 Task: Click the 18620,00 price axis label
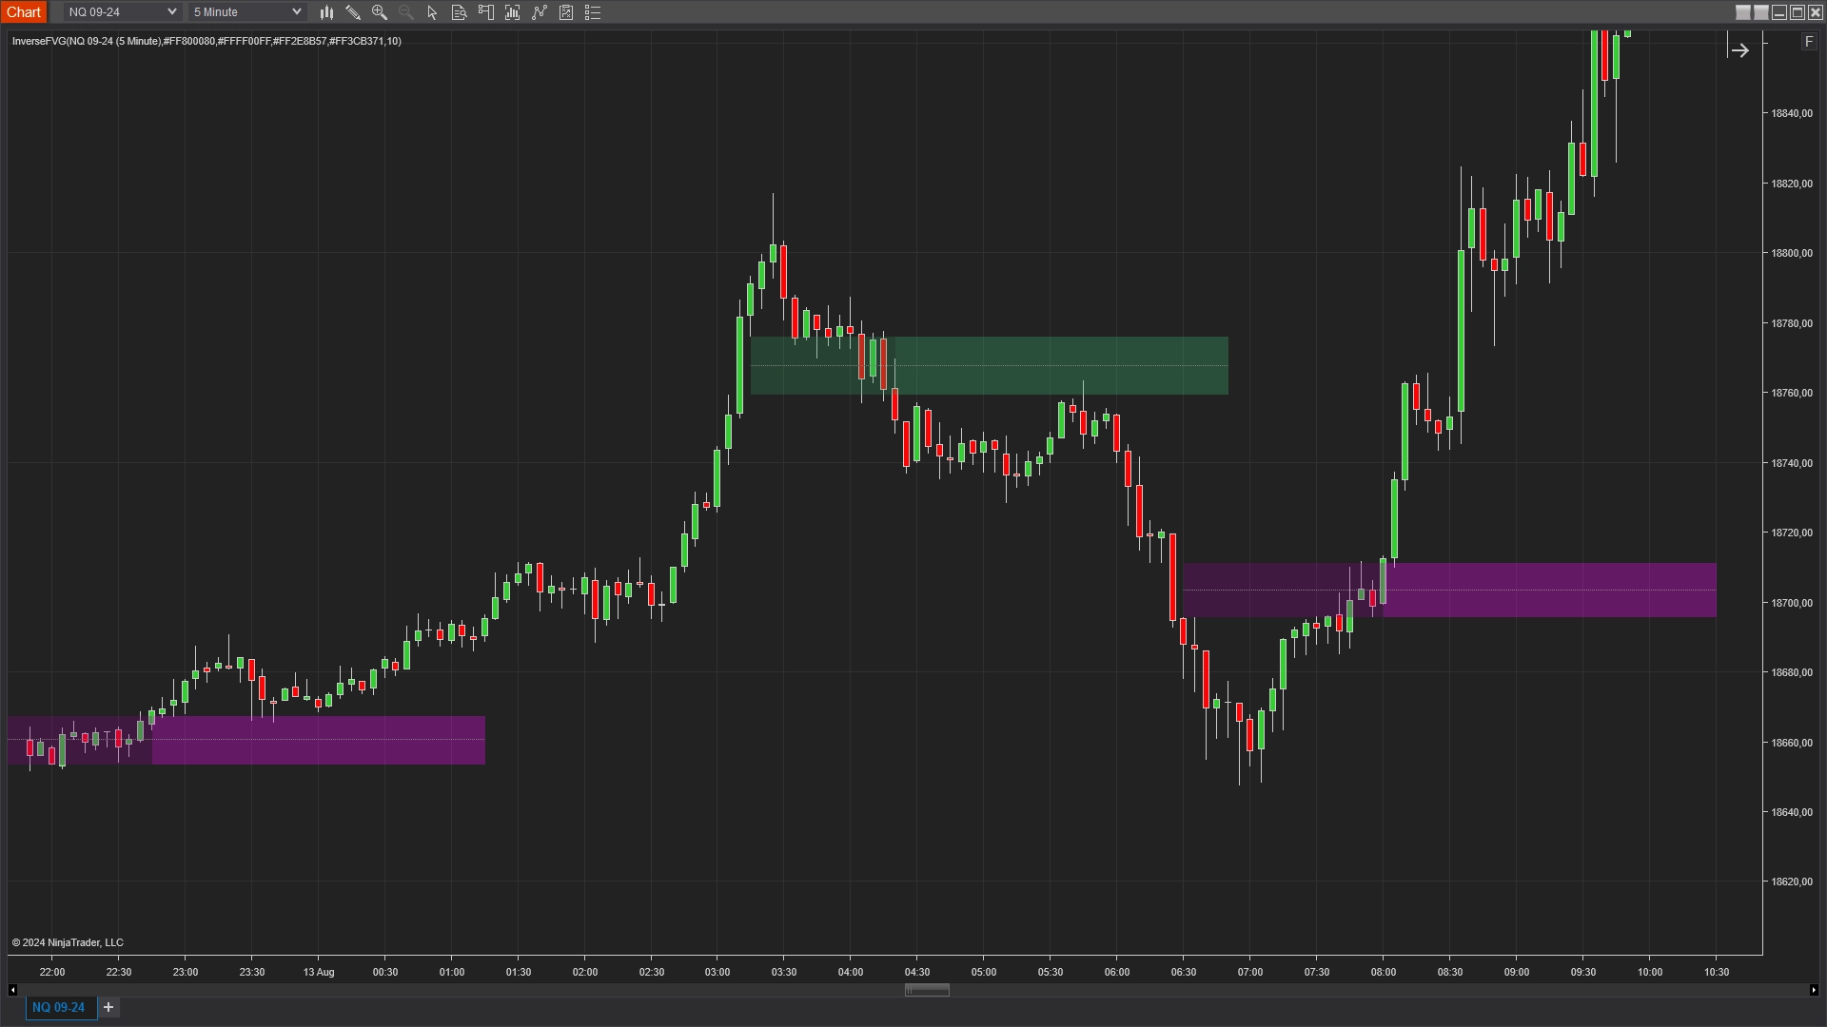[x=1791, y=882]
